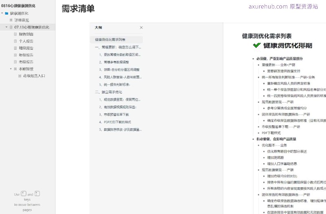Click the blue folder icon beside 健康测优化
326x214 pixels.
tap(7, 13)
